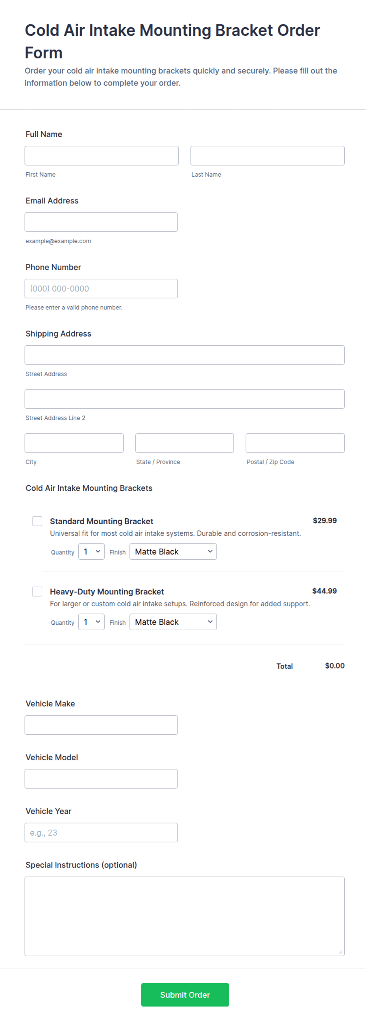Select the Vehicle Model input
Viewport: 366px width, 1026px height.
(x=101, y=779)
